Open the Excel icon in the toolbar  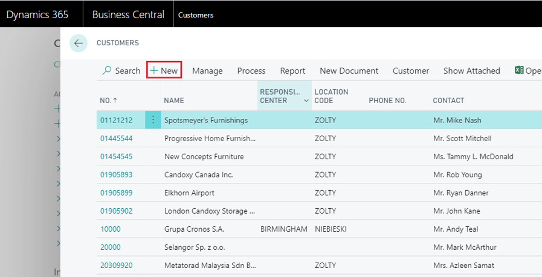pyautogui.click(x=519, y=70)
